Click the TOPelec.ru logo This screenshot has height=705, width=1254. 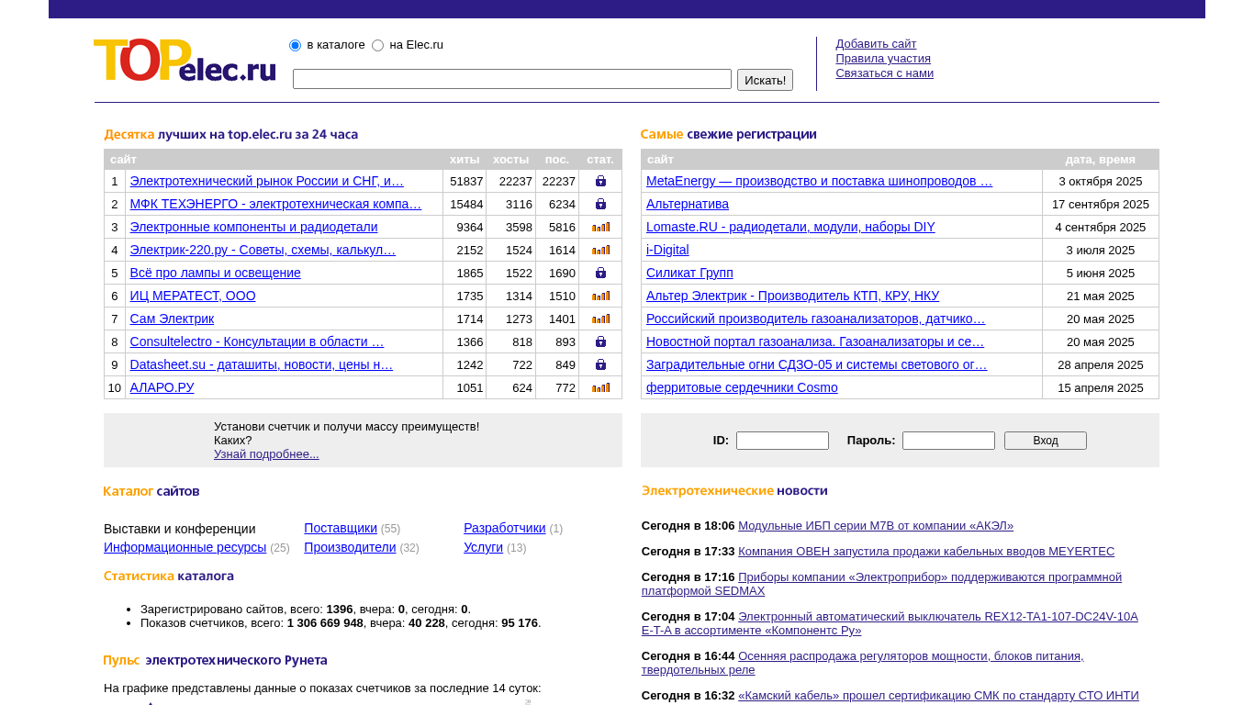185,61
